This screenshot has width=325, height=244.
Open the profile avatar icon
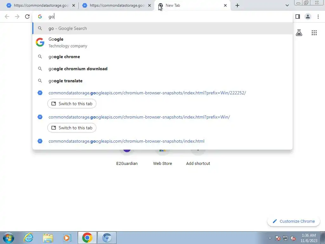pyautogui.click(x=308, y=17)
